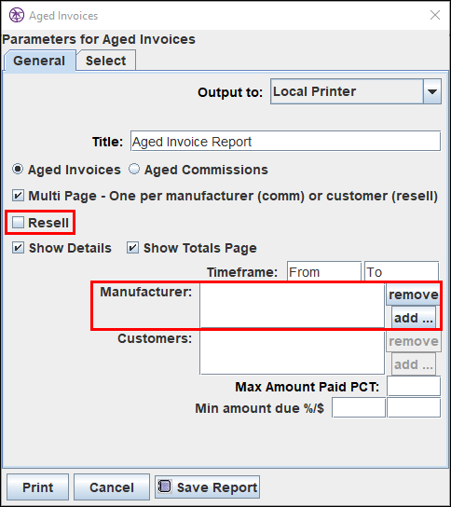This screenshot has height=507, width=451.
Task: Click the Title text field
Action: pos(285,142)
